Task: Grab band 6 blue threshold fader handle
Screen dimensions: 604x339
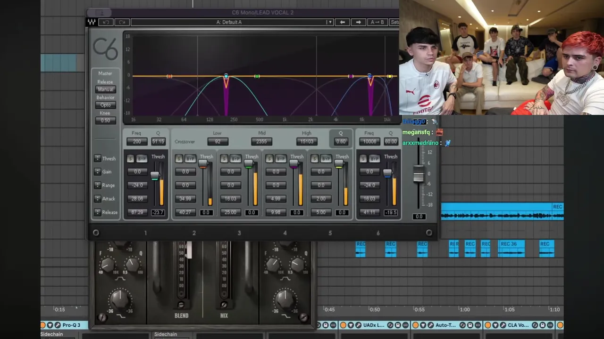Action: click(x=387, y=173)
